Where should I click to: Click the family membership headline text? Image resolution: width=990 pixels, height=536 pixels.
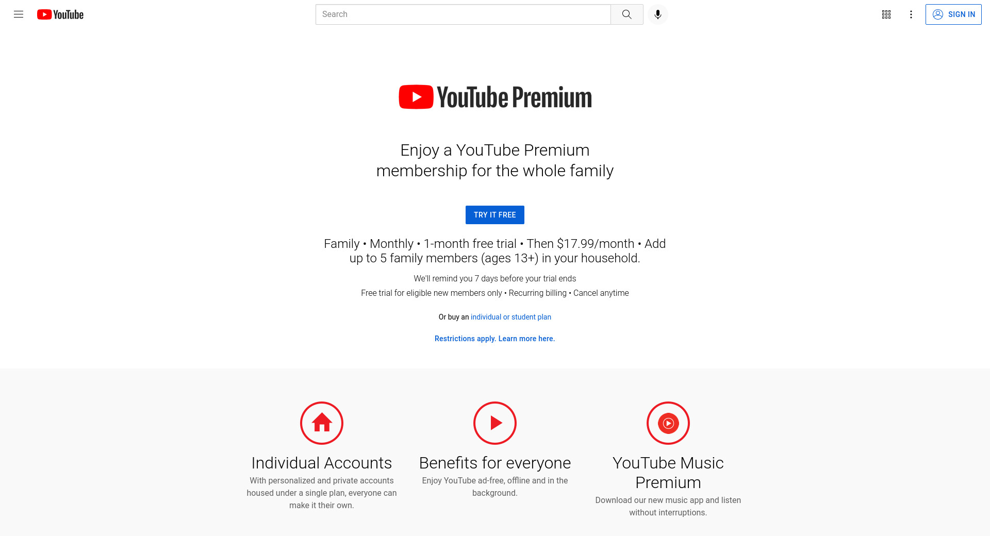[x=495, y=160]
